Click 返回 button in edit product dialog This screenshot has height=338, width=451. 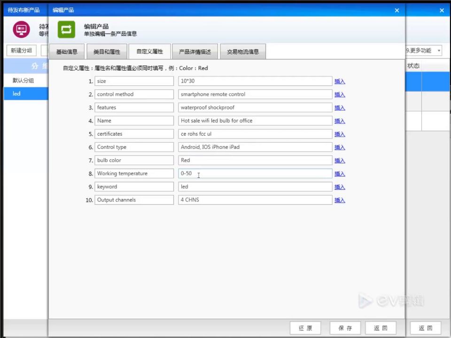click(381, 328)
